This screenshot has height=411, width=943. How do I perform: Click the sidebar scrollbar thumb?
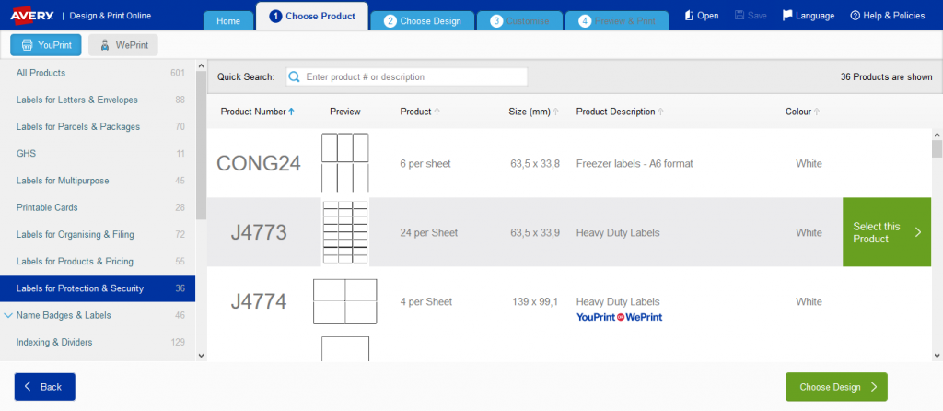[x=201, y=145]
